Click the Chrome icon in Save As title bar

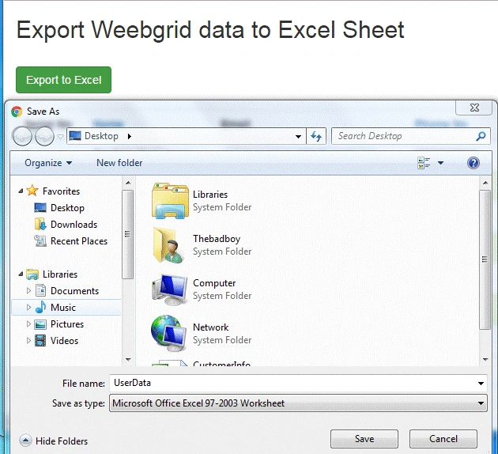17,112
